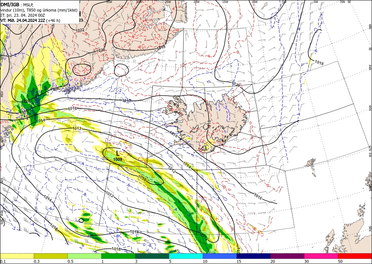Click the '35W' longitude label
The height and width of the screenshot is (264, 372).
[109, 1]
